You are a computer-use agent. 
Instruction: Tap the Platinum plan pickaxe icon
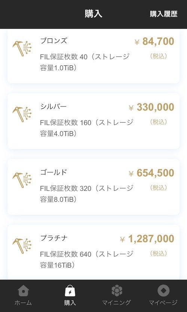22,246
